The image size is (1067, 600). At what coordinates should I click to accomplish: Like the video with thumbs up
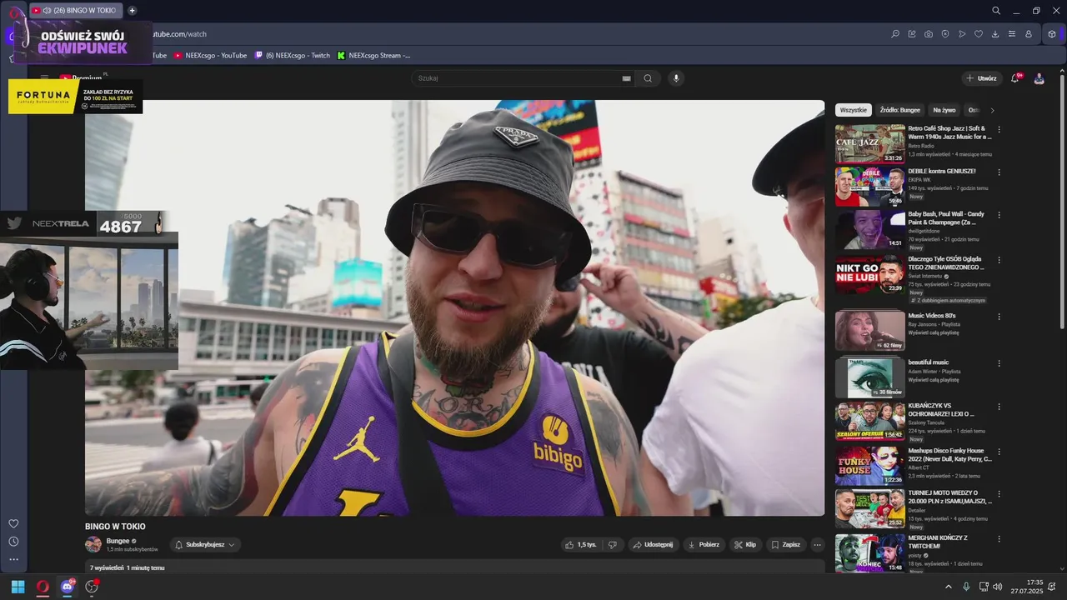click(581, 545)
